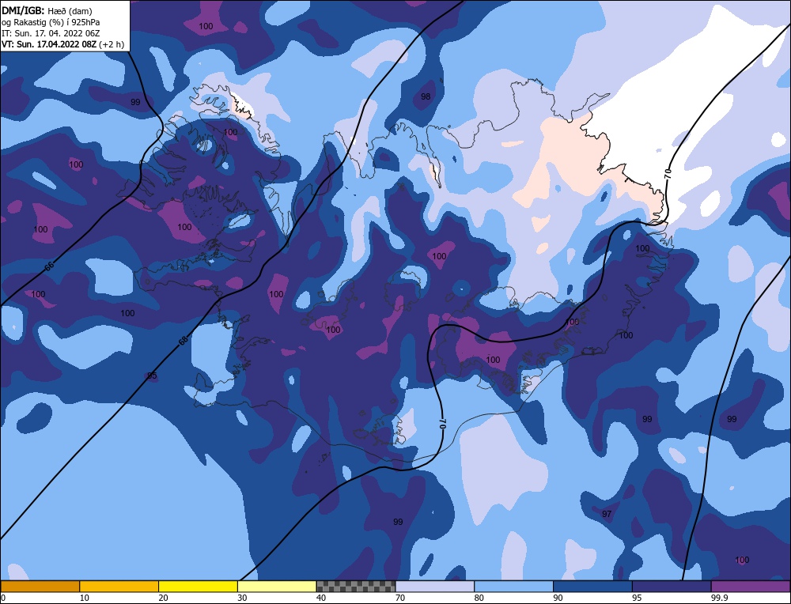Click the '97' humidity value label

tap(607, 514)
